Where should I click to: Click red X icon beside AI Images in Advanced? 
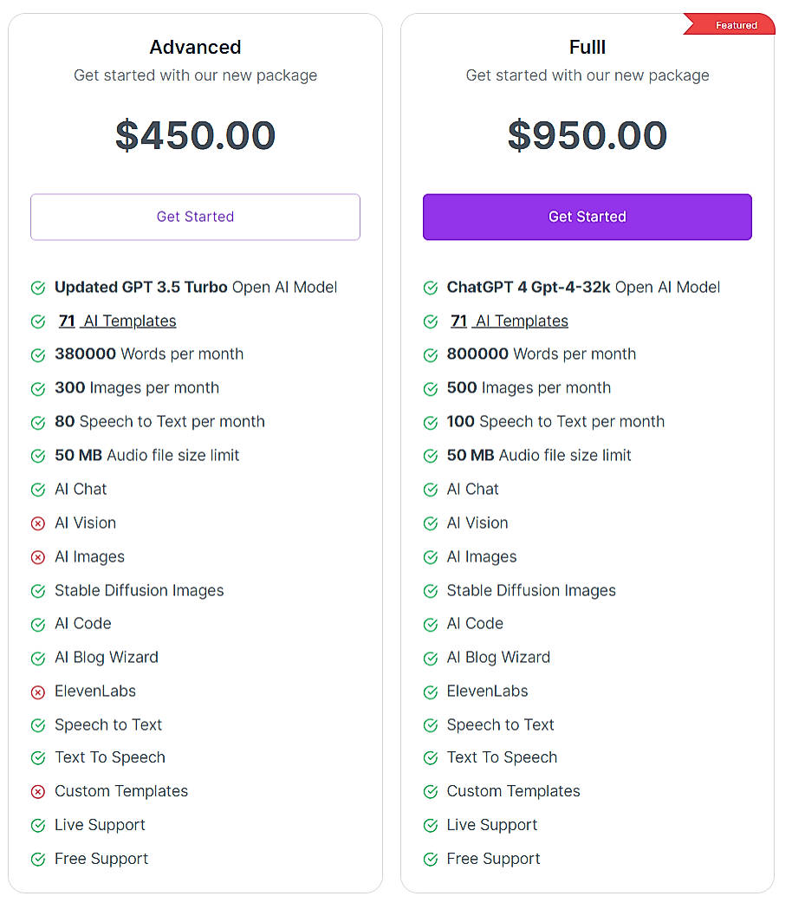pyautogui.click(x=38, y=557)
